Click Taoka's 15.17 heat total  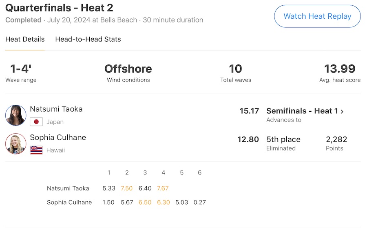(249, 111)
